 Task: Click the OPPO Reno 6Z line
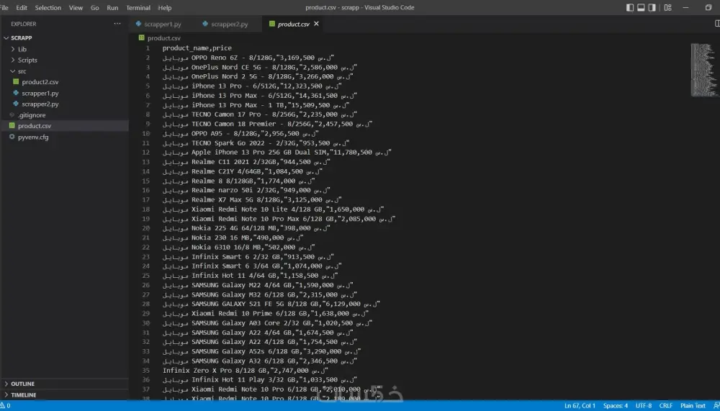(x=248, y=58)
